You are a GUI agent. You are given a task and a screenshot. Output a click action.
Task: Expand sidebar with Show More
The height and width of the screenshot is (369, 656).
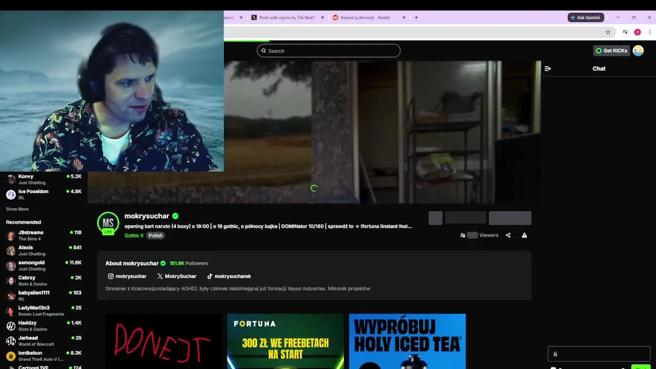pos(17,209)
